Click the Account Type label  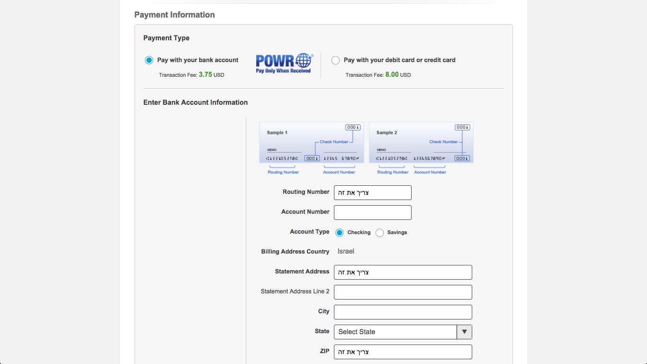click(x=310, y=232)
